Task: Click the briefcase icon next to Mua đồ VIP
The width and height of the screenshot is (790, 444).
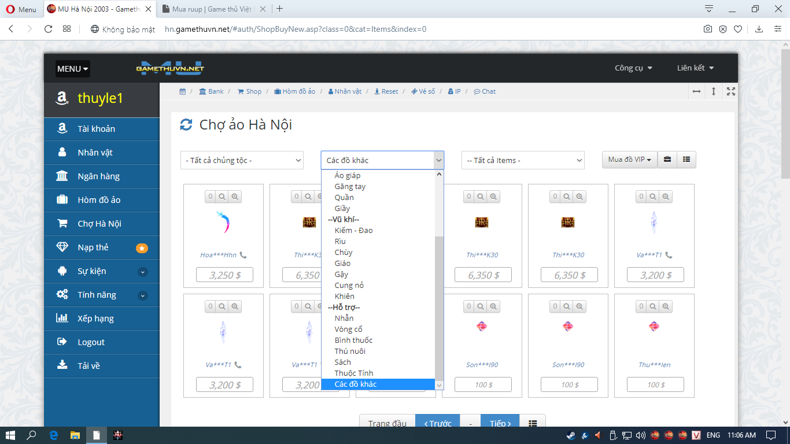Action: (667, 160)
